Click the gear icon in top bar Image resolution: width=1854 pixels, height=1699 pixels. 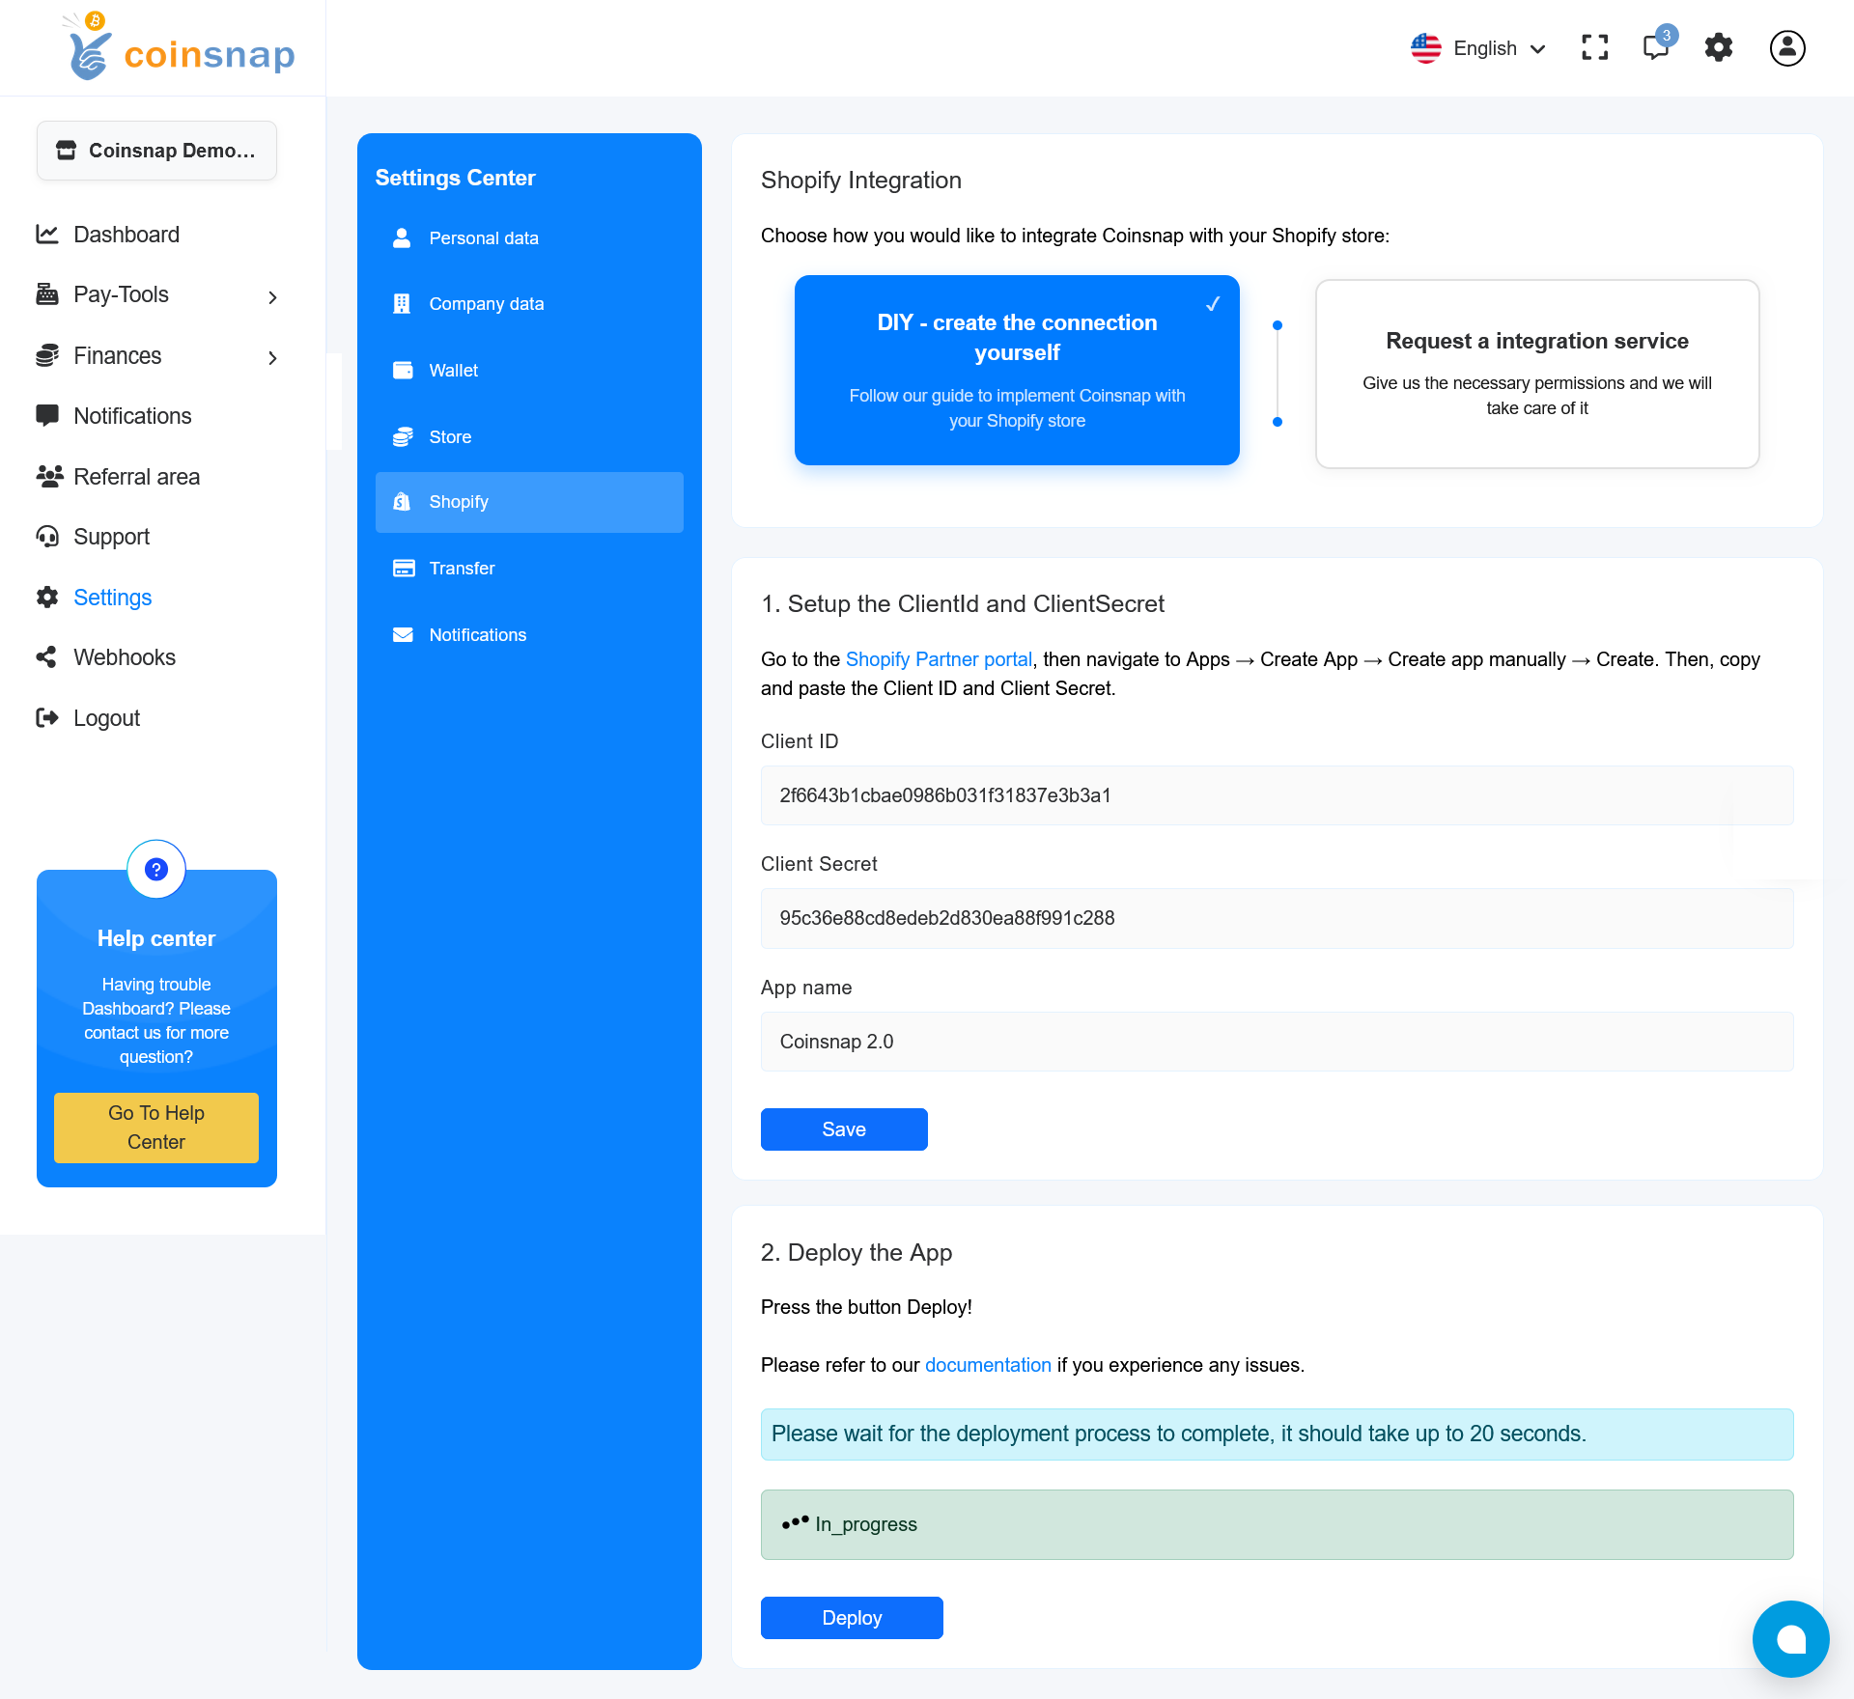[1719, 47]
